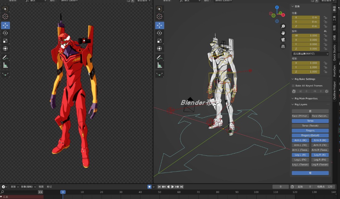Viewport: 340px width, 199px height.
Task: Pick the Transform tool in the red-model viewport
Action: pyautogui.click(x=5, y=48)
